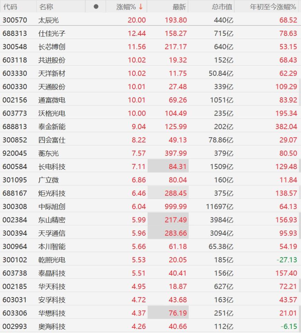Click the orange sort arrow beside 涨幅%

141,7
